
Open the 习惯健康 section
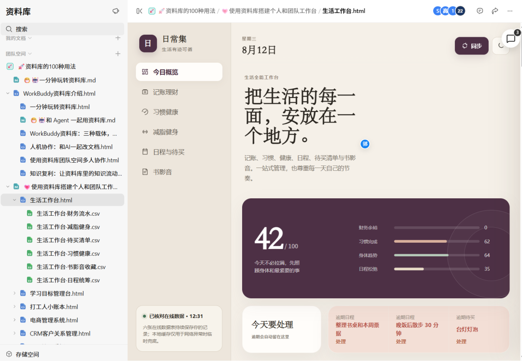tap(179, 111)
